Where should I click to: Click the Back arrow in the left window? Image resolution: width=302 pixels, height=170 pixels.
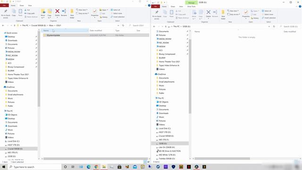pos(3,25)
